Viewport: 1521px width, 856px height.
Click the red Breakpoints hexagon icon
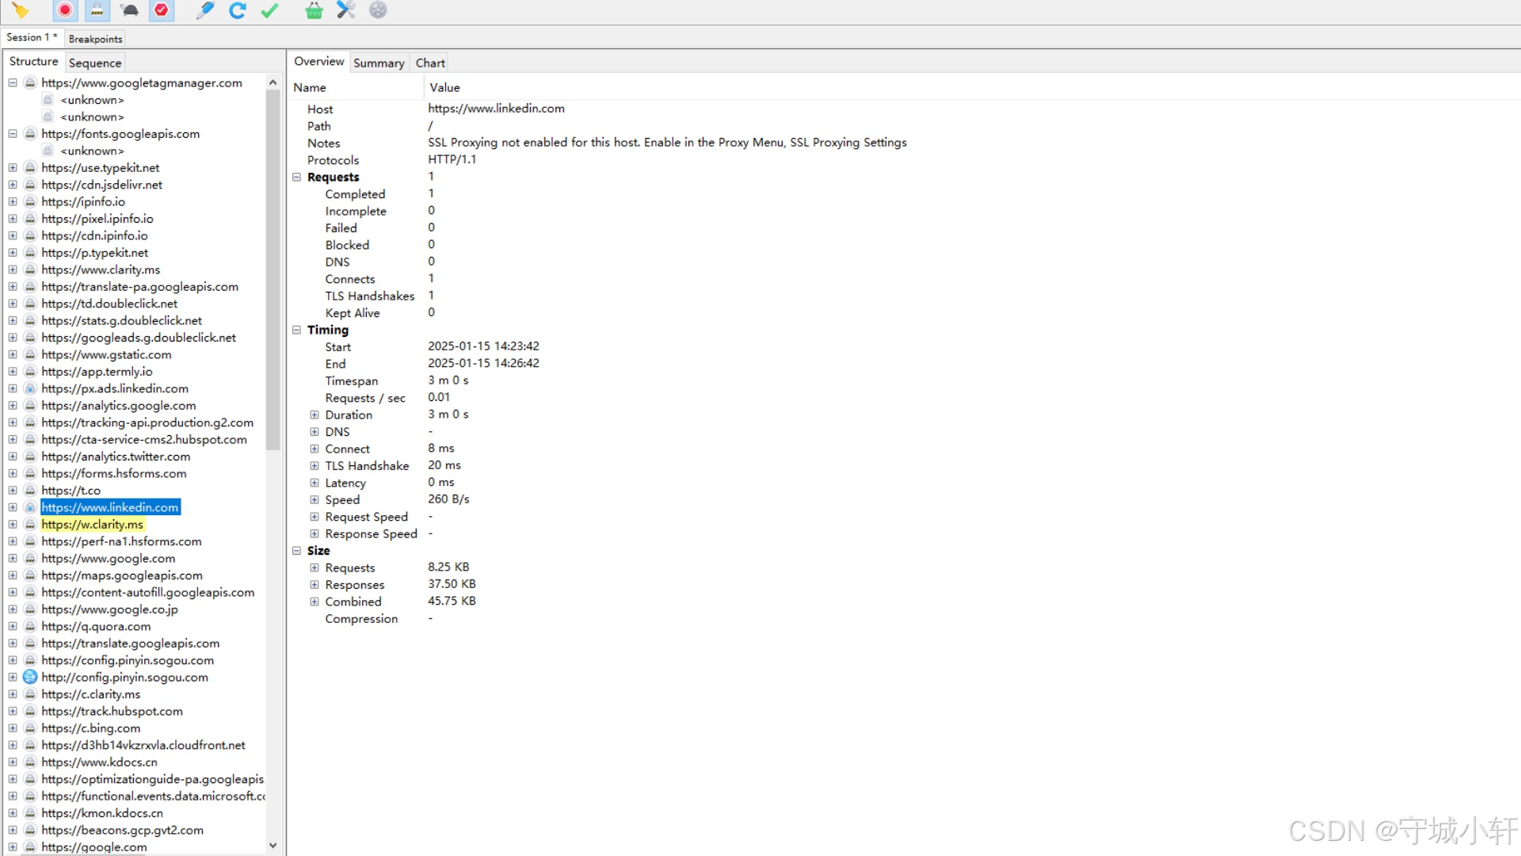coord(162,10)
